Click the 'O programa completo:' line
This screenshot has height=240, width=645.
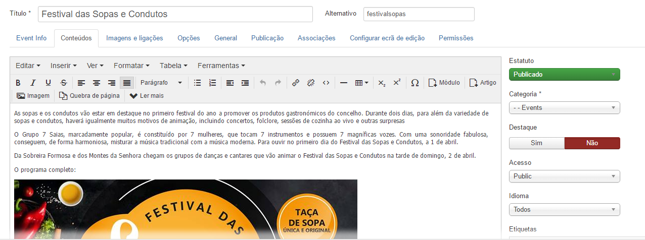(x=45, y=170)
